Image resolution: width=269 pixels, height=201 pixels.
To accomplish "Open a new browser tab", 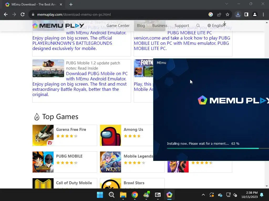I will (x=71, y=4).
